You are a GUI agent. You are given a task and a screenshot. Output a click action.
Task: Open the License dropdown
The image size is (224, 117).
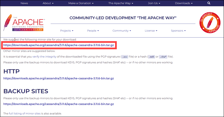tap(151, 31)
